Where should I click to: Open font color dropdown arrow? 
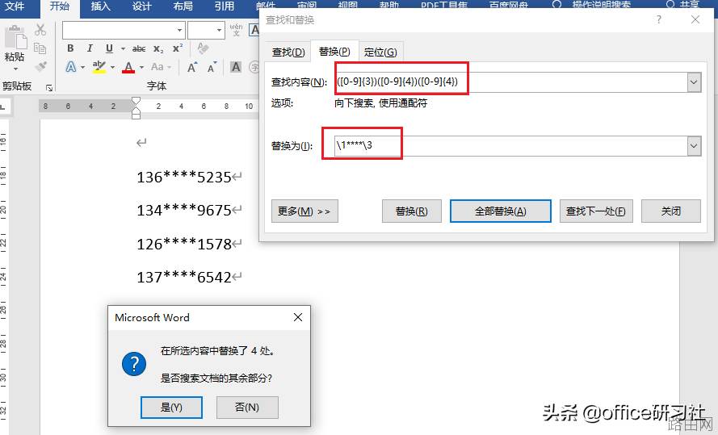tap(141, 68)
